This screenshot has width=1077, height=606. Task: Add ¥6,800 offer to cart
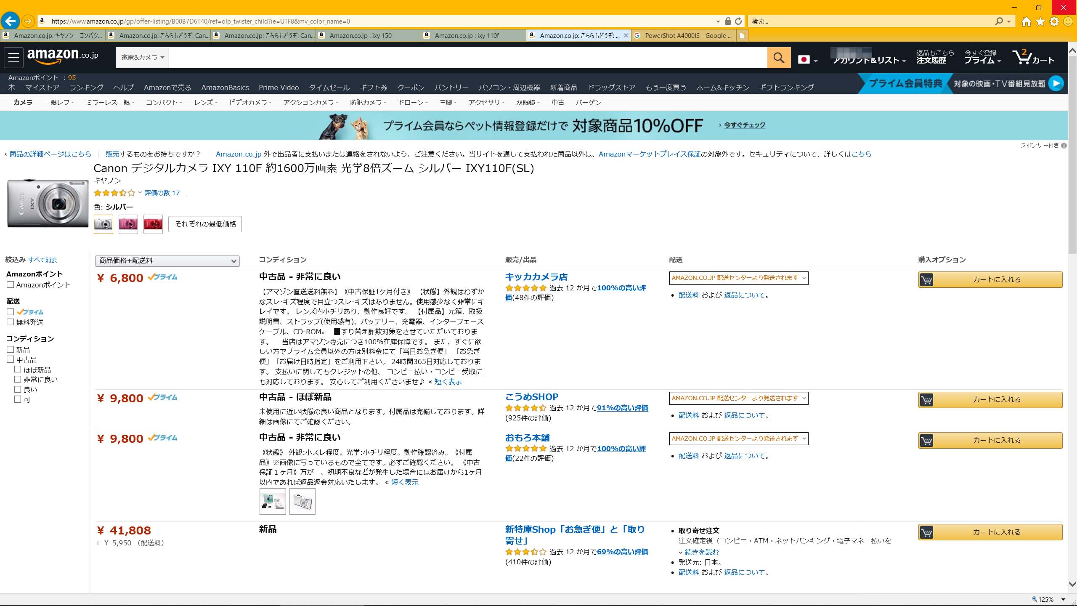pyautogui.click(x=990, y=279)
